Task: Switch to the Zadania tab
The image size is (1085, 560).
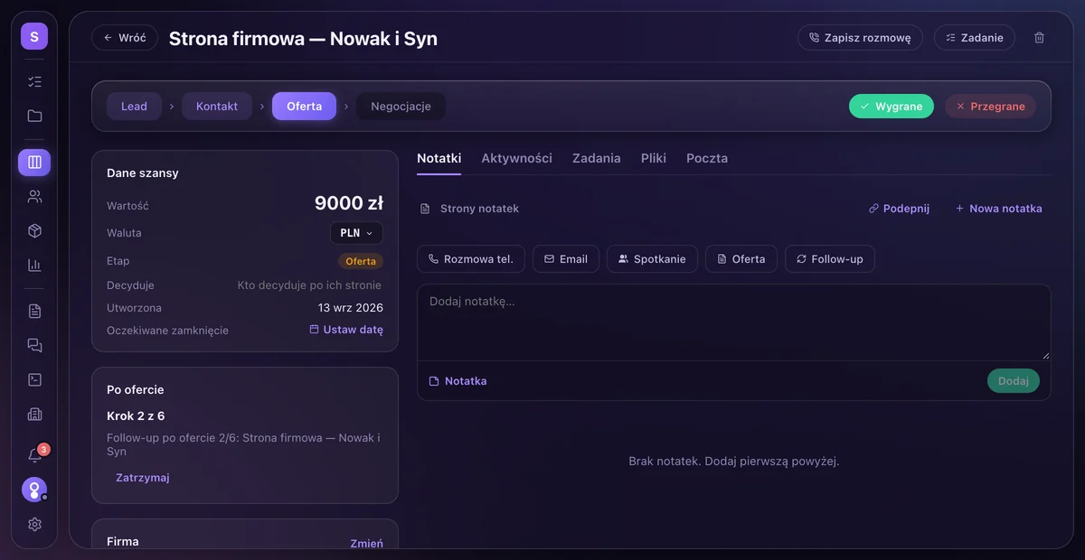Action: pos(597,158)
